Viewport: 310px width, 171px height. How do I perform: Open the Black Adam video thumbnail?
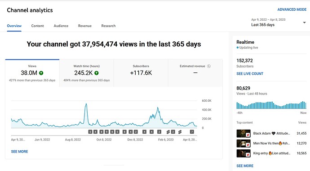(x=244, y=134)
